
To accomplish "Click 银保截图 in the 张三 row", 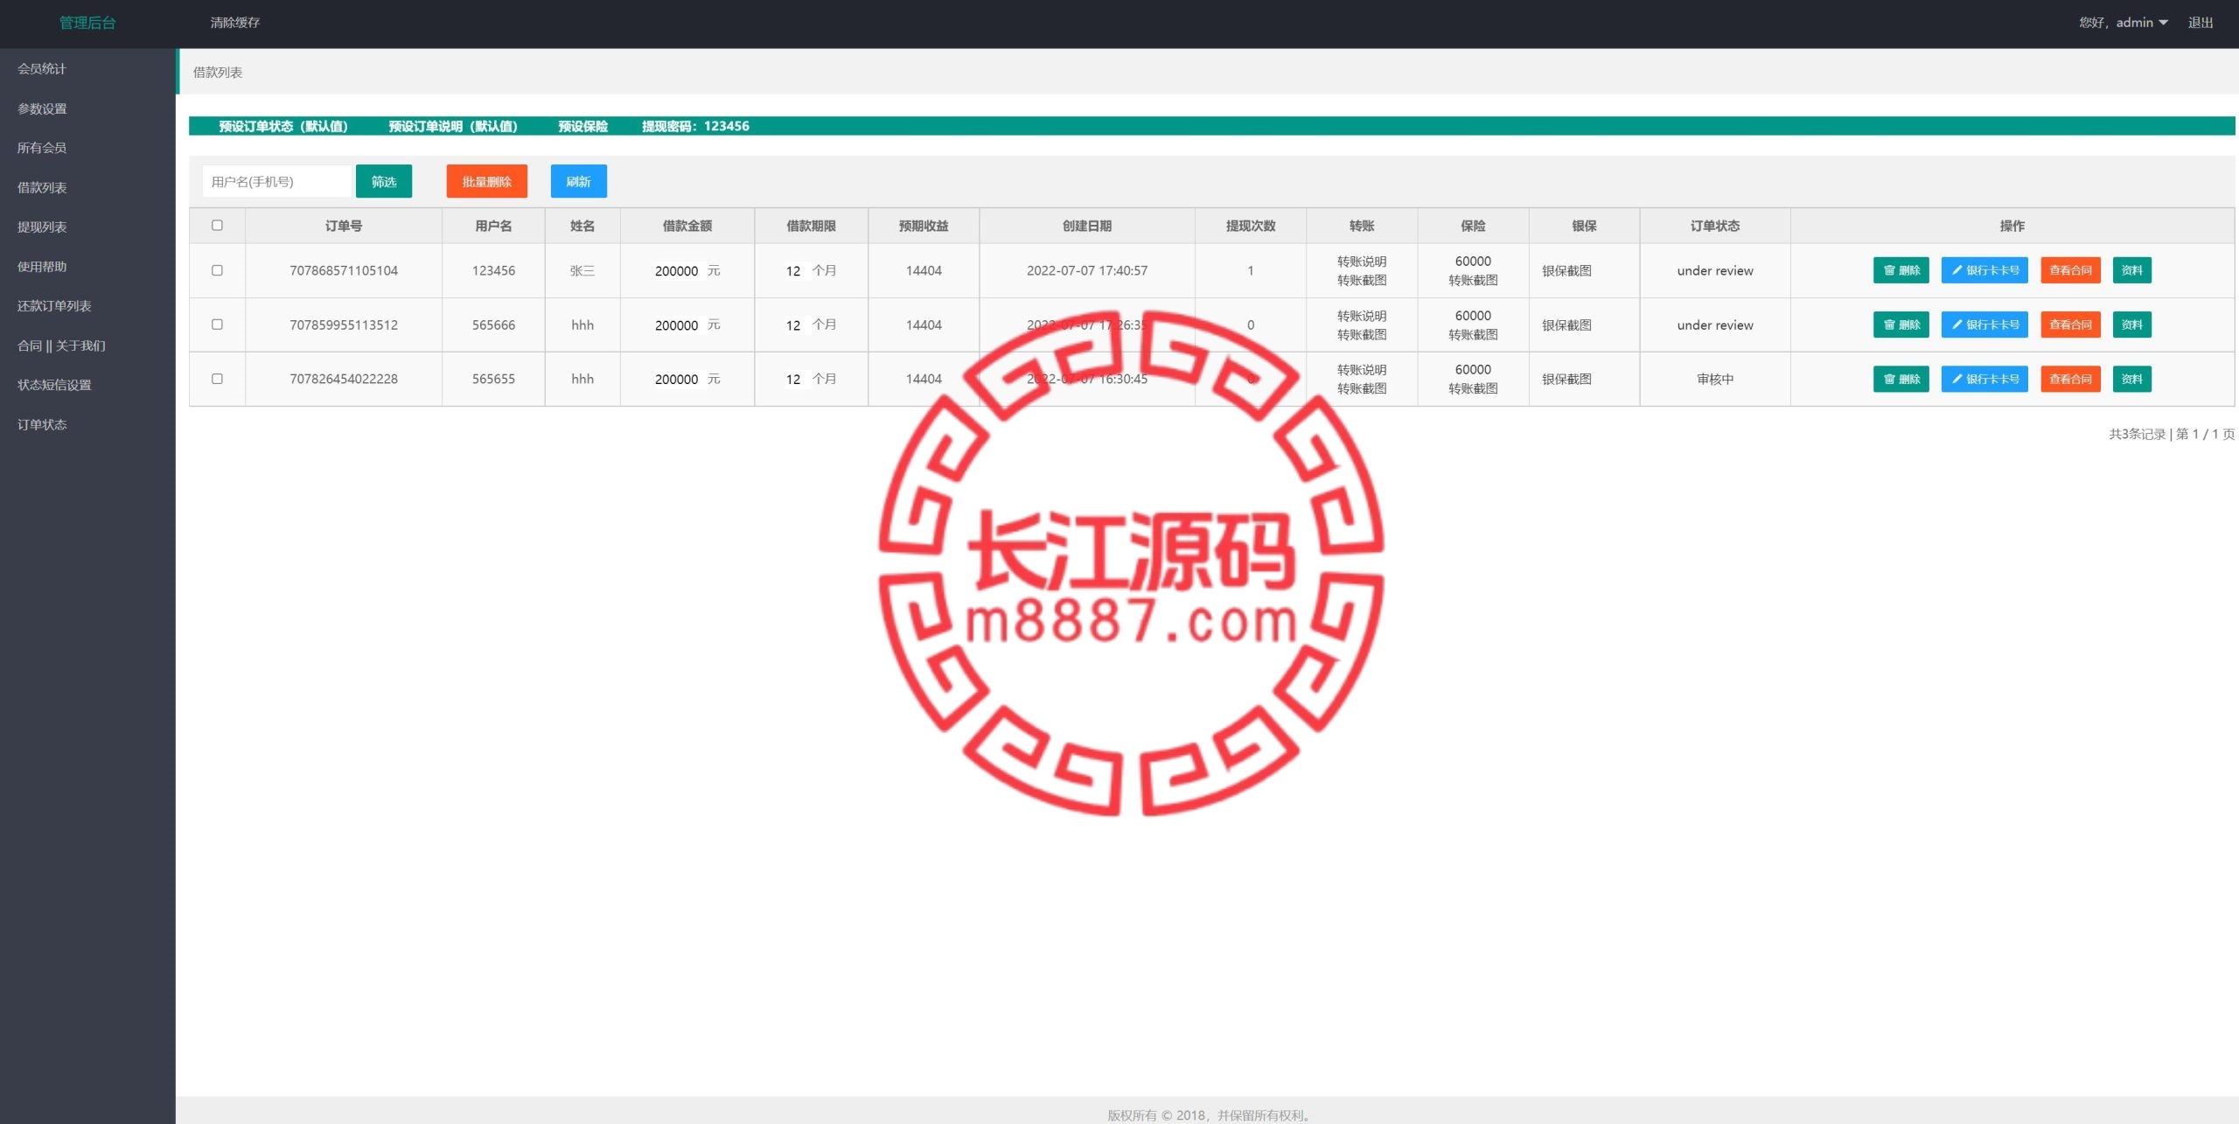I will (x=1566, y=271).
